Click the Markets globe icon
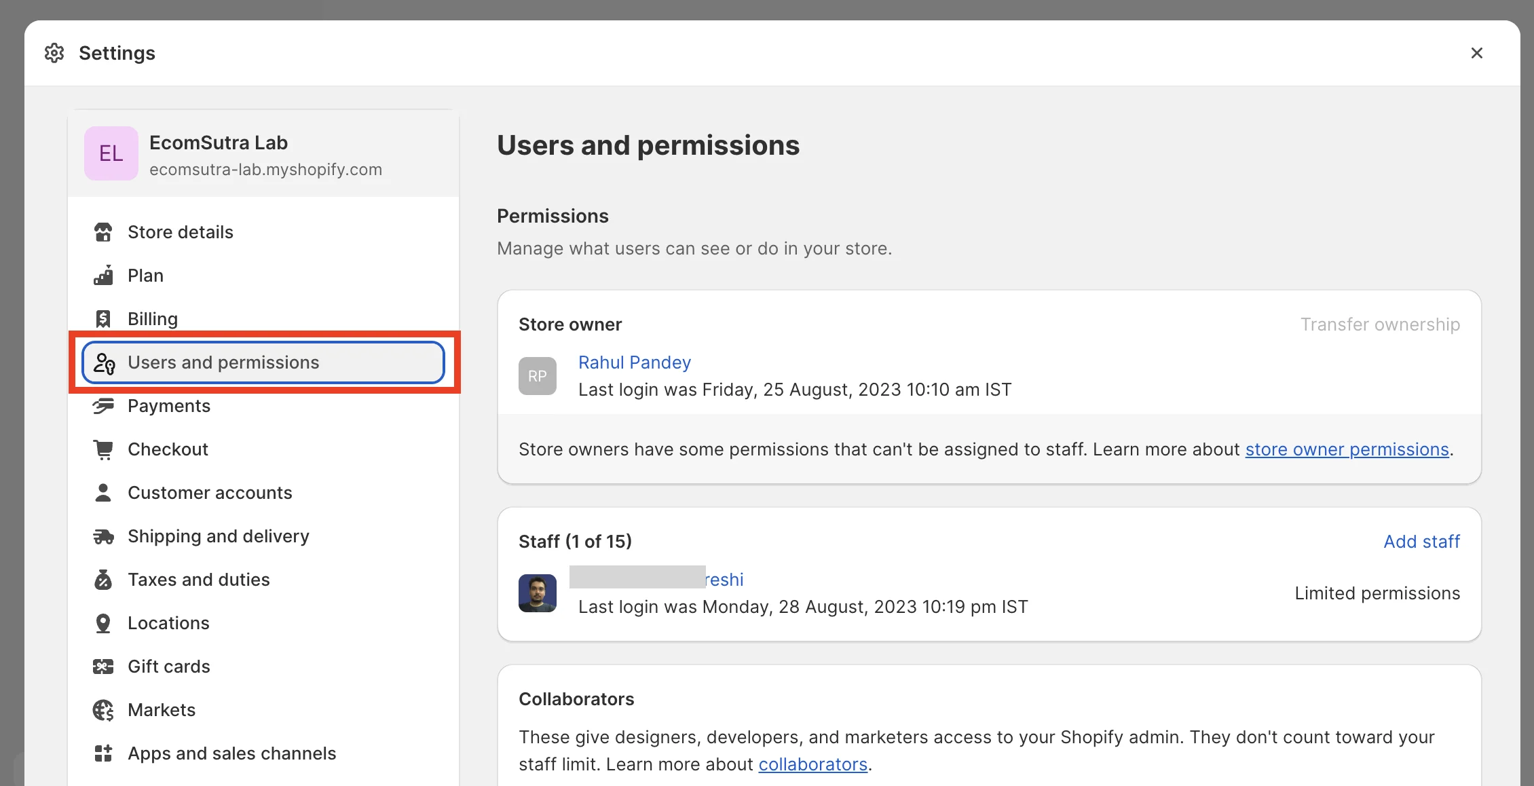 point(103,710)
